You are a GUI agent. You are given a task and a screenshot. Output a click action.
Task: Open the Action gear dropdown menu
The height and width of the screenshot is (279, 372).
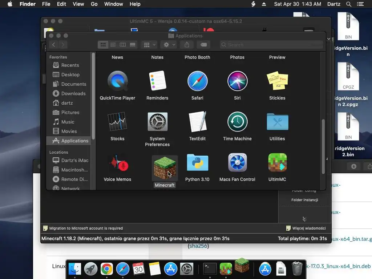coord(169,45)
